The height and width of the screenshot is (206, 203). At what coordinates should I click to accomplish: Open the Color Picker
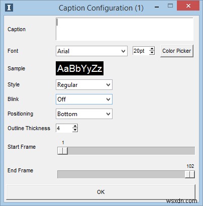pos(177,51)
